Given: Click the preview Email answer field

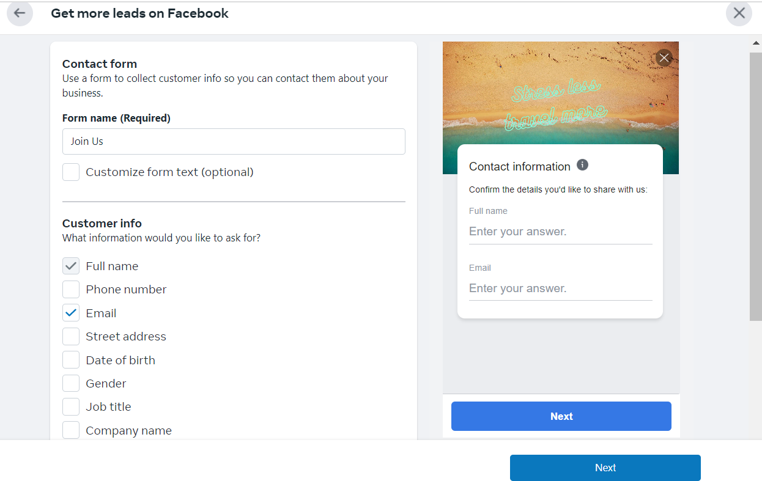Looking at the screenshot, I should pyautogui.click(x=561, y=288).
